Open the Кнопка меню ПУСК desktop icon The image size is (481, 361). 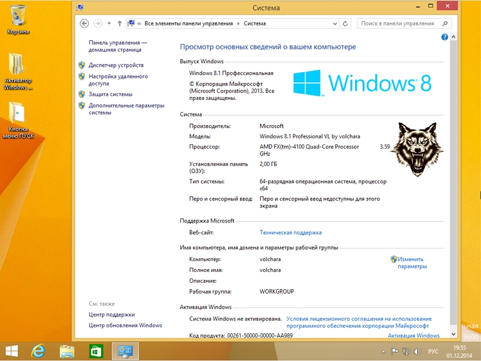coord(18,120)
